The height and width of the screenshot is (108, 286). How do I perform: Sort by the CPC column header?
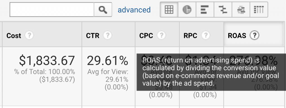coord(146,36)
